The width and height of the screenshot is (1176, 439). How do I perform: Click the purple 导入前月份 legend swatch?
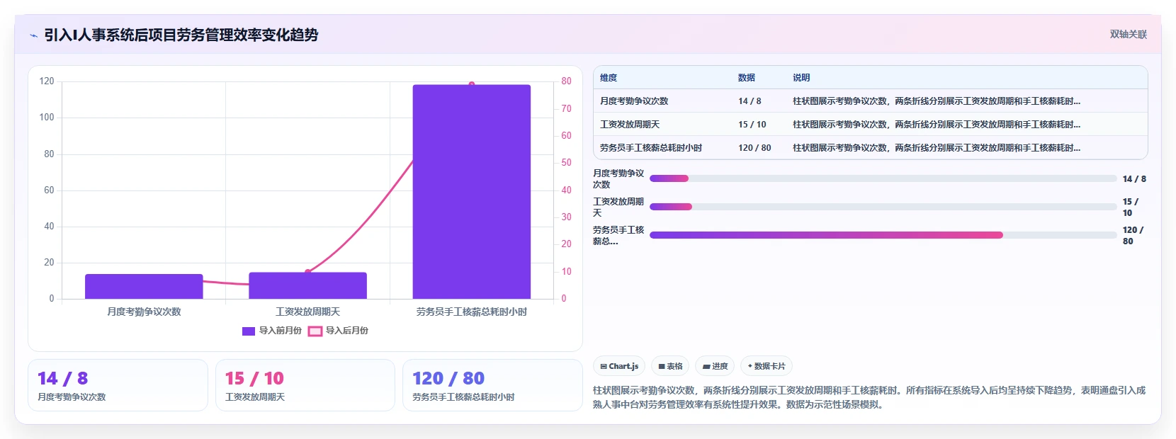tap(249, 331)
